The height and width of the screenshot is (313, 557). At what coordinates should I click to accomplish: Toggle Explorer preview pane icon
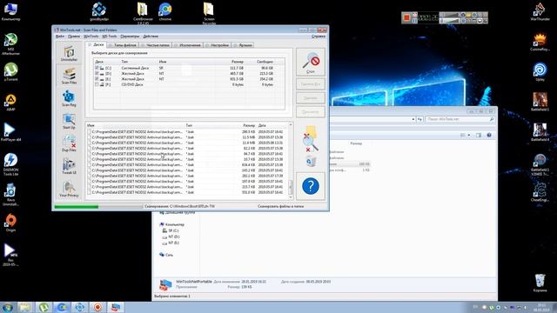tap(479, 136)
